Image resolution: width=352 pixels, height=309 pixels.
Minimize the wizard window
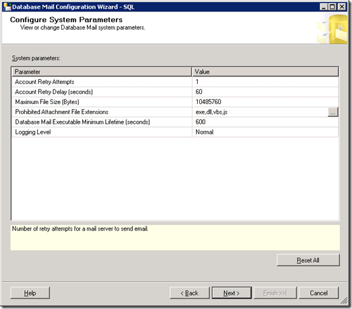[x=324, y=7]
